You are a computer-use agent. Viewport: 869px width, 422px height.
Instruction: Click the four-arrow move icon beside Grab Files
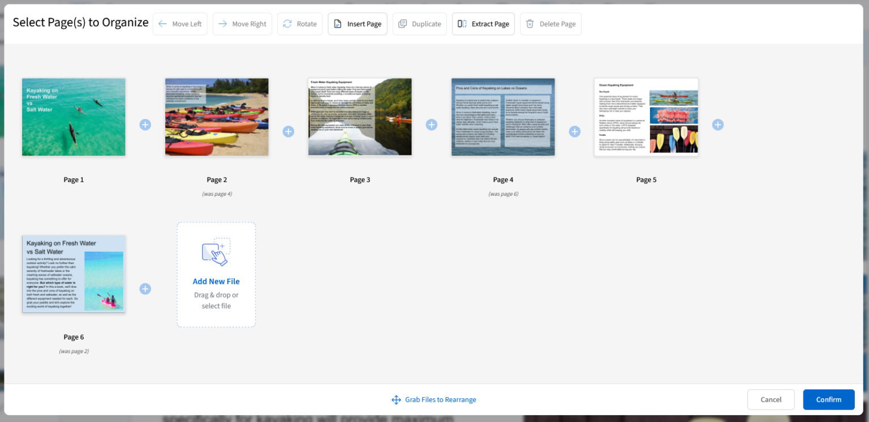[x=396, y=399]
